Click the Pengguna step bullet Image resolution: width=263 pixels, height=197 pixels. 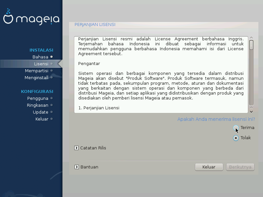(52, 98)
